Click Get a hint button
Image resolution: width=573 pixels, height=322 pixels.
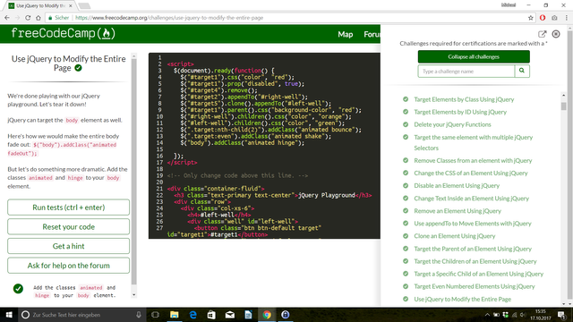pos(68,246)
